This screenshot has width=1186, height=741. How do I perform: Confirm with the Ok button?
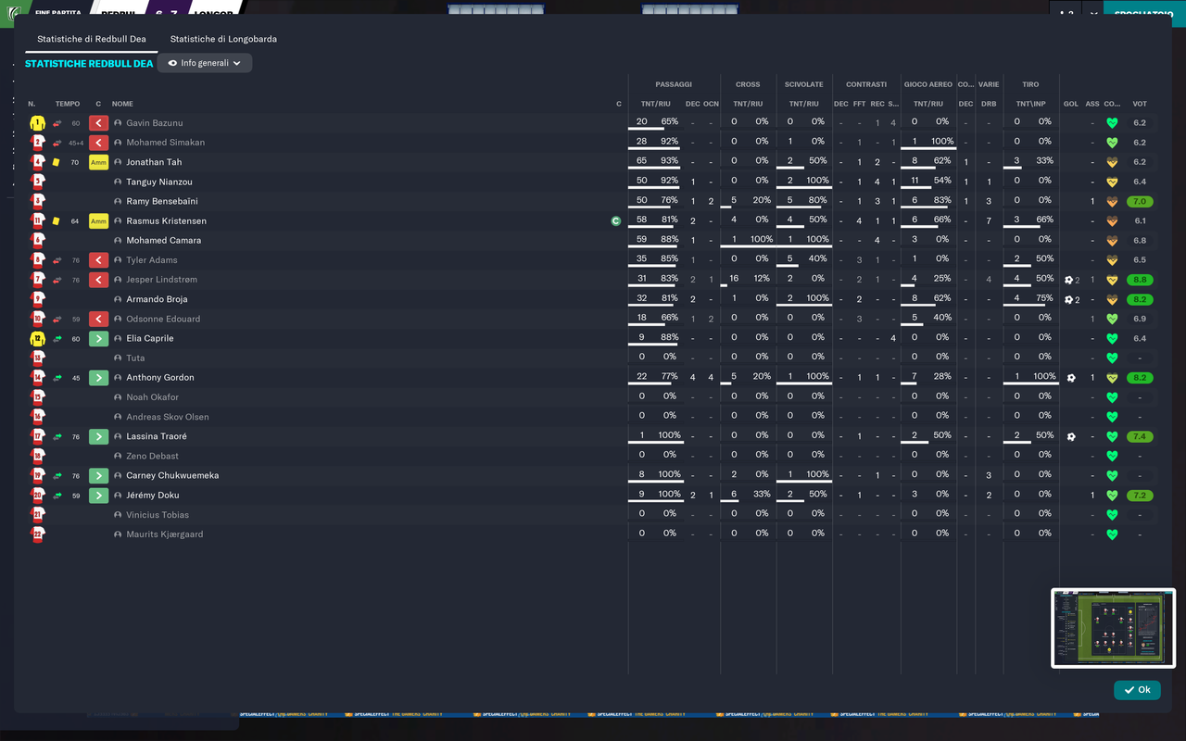pyautogui.click(x=1137, y=690)
